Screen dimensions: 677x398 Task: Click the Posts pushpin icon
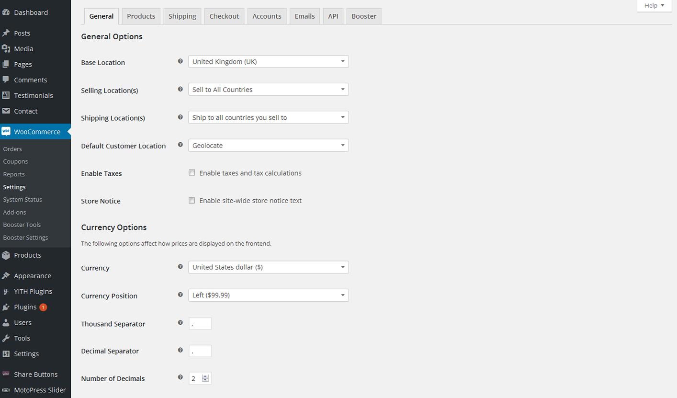(x=6, y=33)
